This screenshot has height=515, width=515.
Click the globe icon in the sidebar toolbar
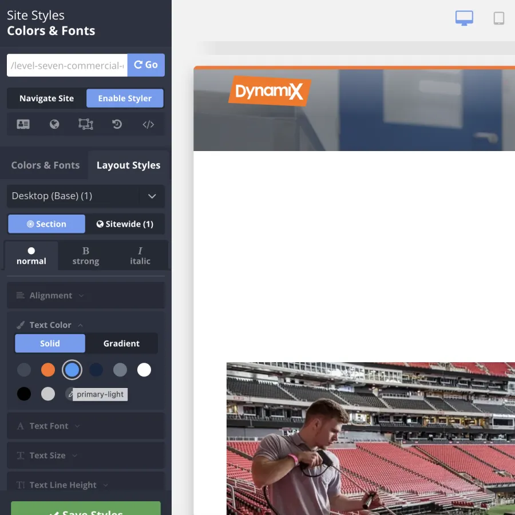point(54,124)
